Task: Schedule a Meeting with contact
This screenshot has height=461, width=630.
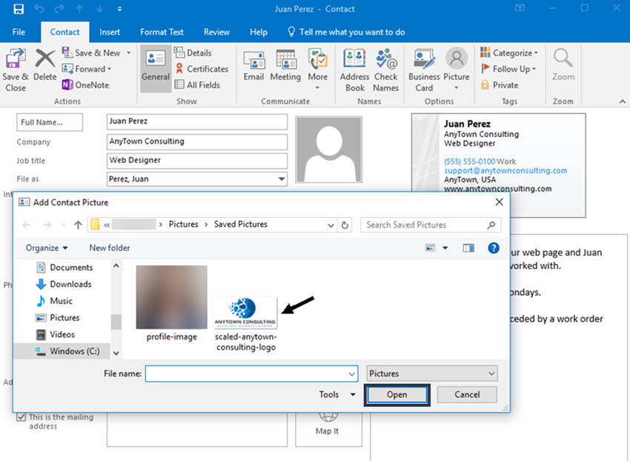Action: (285, 65)
